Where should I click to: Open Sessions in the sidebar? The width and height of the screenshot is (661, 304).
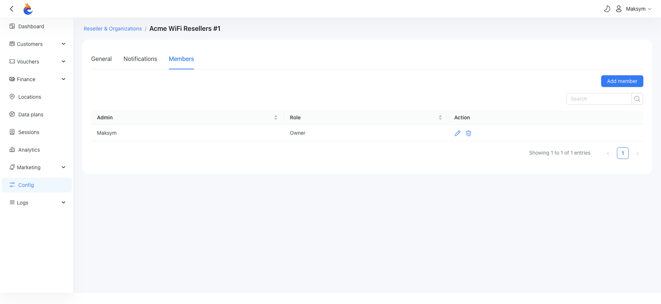37,132
